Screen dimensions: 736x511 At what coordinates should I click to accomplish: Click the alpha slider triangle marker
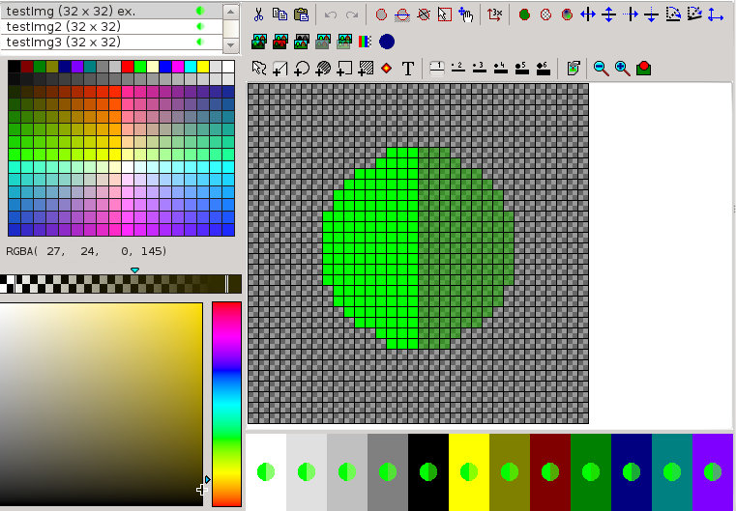coord(134,270)
